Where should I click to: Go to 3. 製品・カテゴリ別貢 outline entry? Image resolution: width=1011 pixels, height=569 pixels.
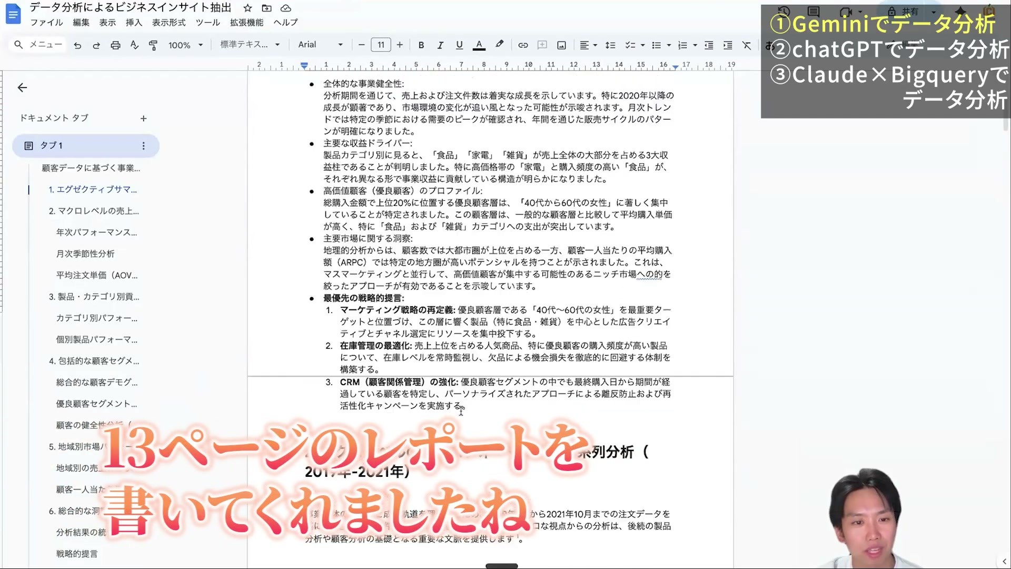click(94, 297)
